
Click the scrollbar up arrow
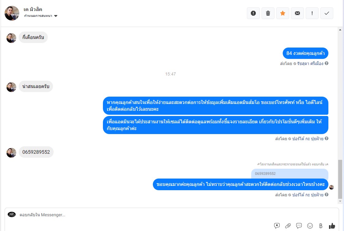click(340, 30)
